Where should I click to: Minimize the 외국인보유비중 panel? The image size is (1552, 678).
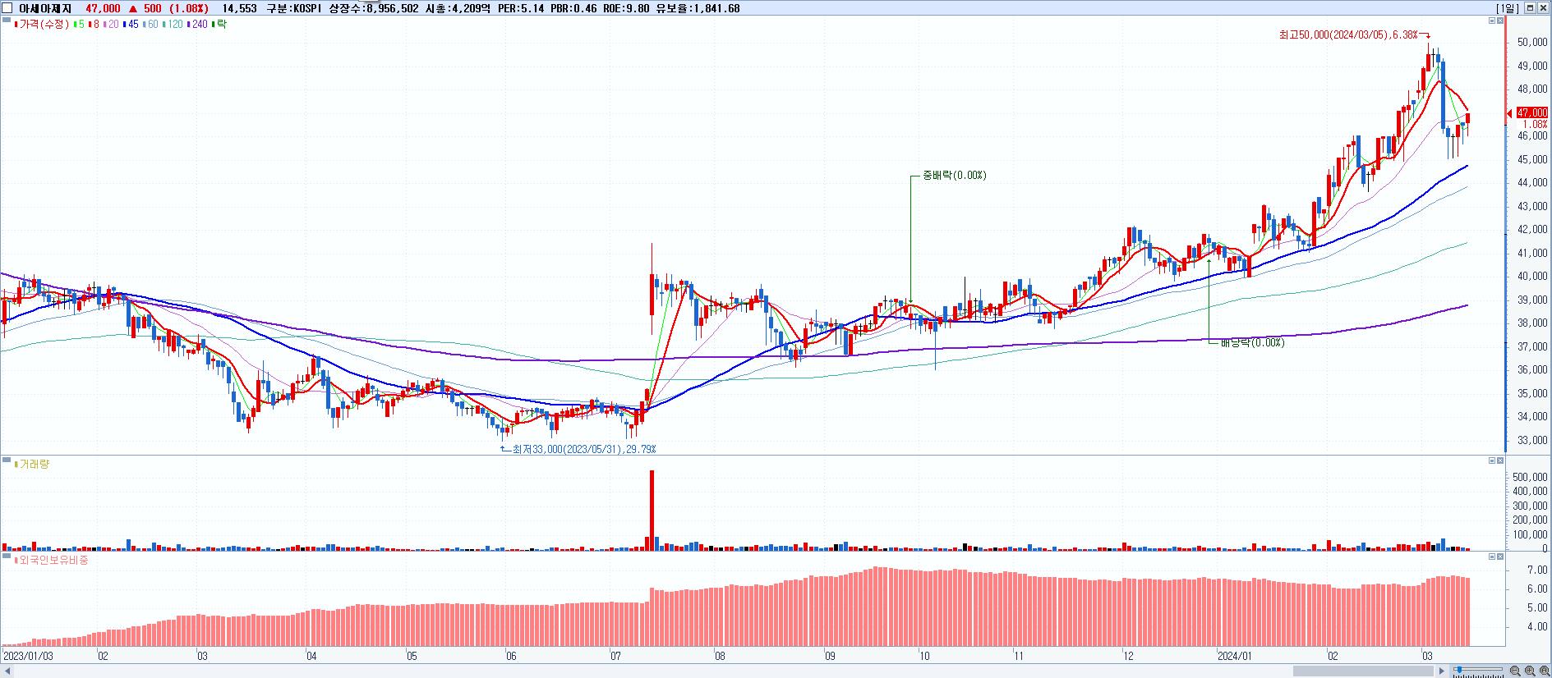pos(1492,557)
